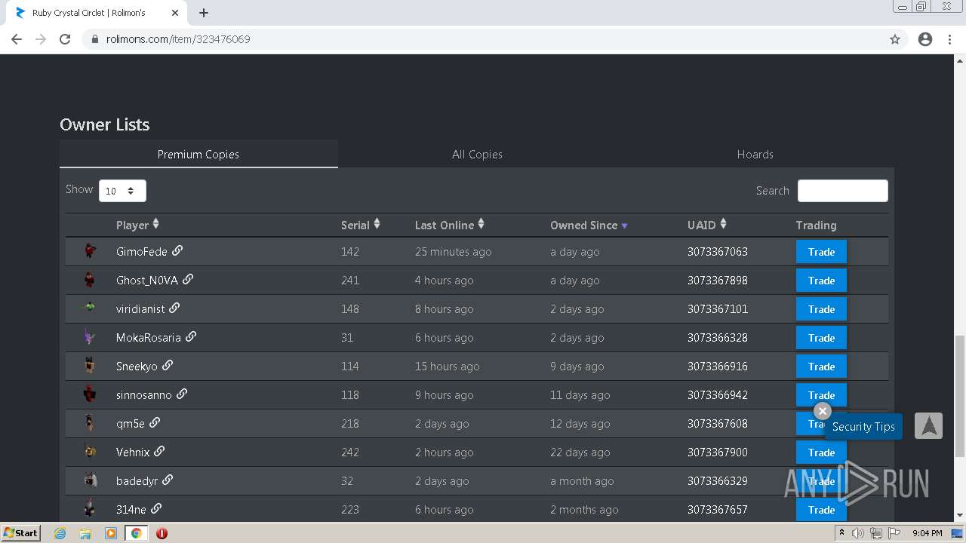
Task: Sort table by Owned Since column
Action: point(589,225)
